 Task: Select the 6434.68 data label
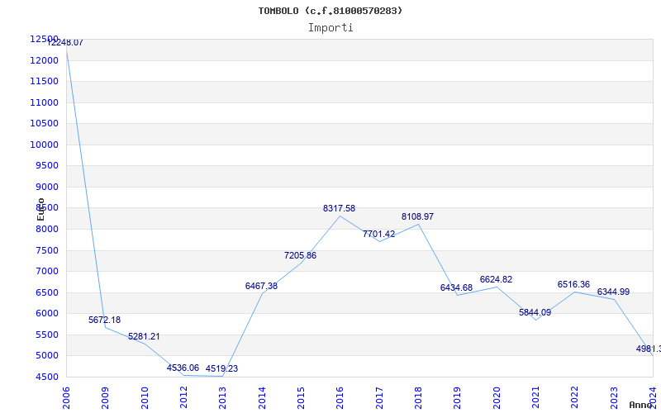point(457,287)
